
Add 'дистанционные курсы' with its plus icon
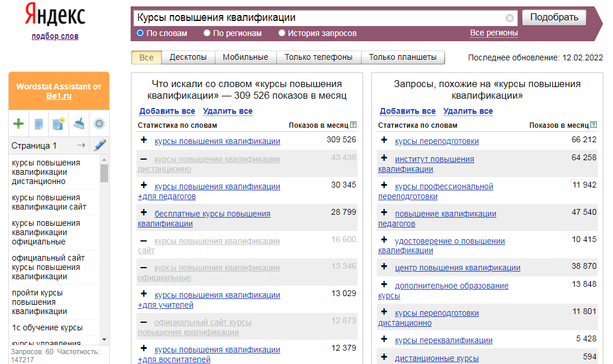point(384,357)
